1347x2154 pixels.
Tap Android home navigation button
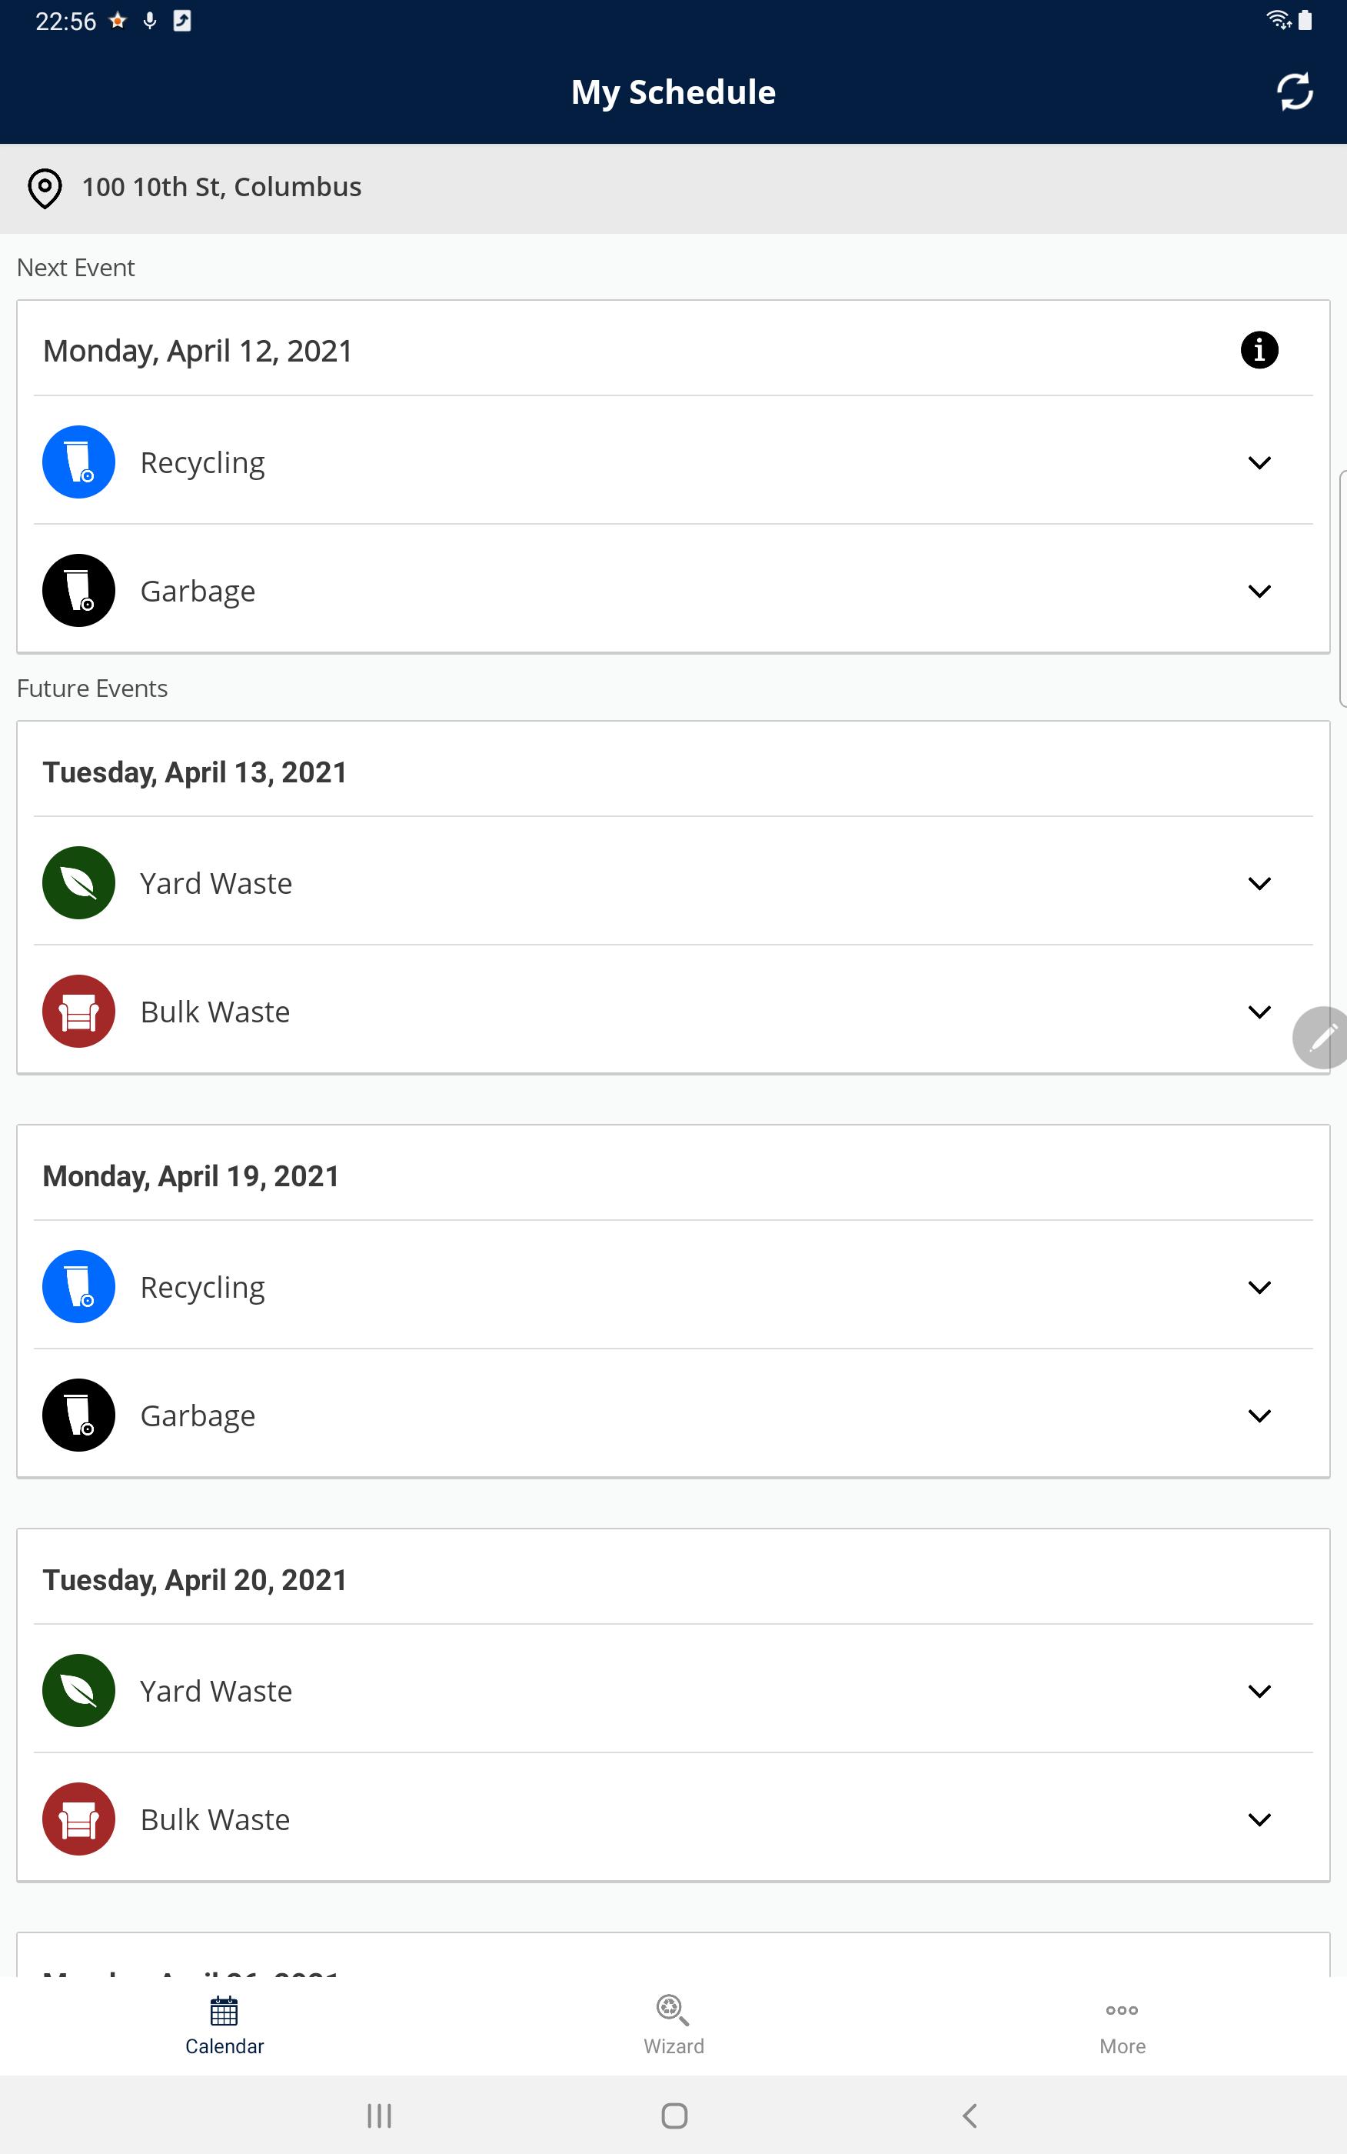[674, 2115]
